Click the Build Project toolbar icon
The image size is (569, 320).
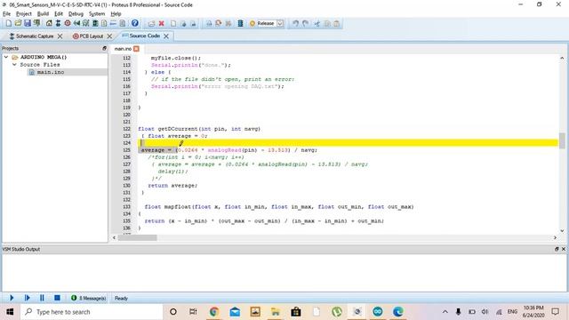coord(209,24)
